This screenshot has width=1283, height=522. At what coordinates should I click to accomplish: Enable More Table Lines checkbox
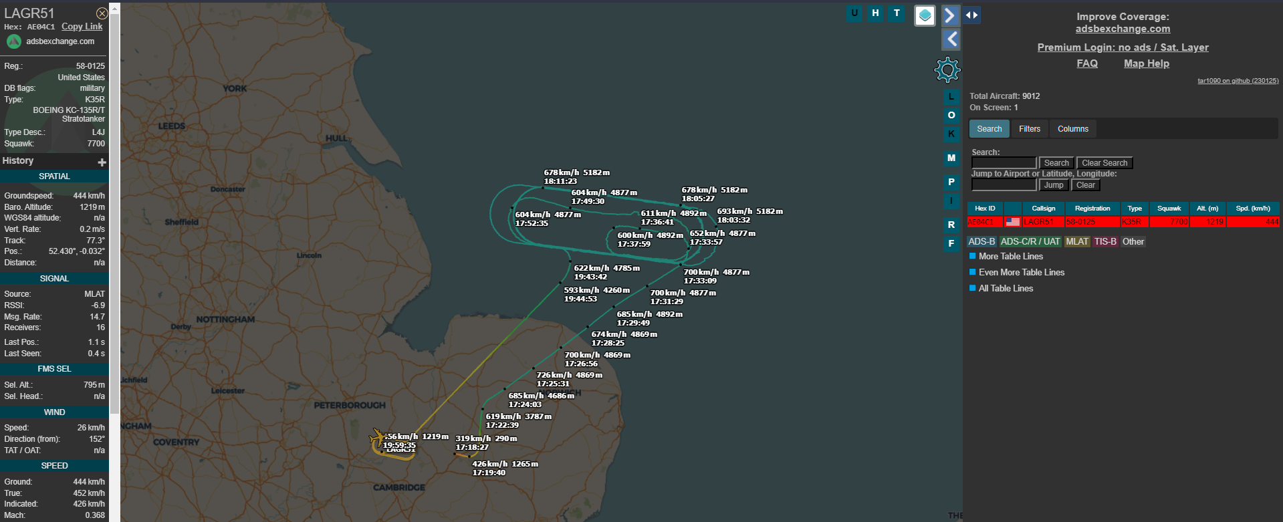(x=973, y=256)
